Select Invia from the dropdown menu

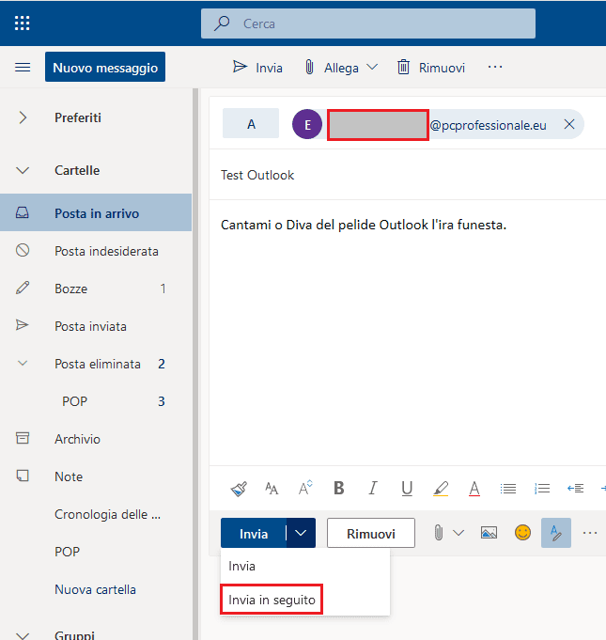242,567
